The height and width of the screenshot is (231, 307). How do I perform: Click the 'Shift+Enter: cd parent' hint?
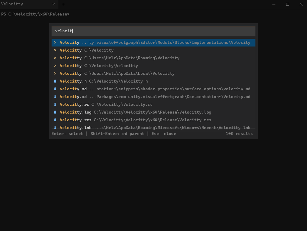[x=116, y=134]
